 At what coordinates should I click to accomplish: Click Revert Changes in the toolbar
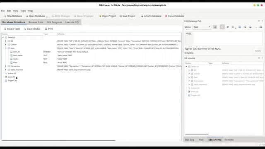84,16
